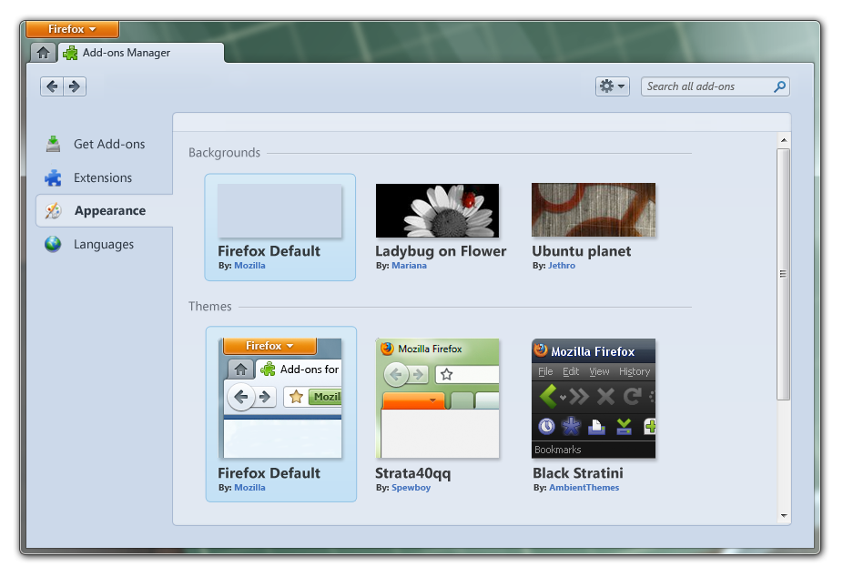Click the Extensions puzzle piece icon

point(54,177)
